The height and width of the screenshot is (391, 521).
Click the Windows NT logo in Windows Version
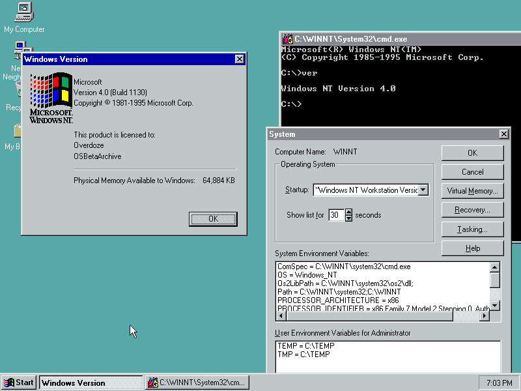(51, 98)
